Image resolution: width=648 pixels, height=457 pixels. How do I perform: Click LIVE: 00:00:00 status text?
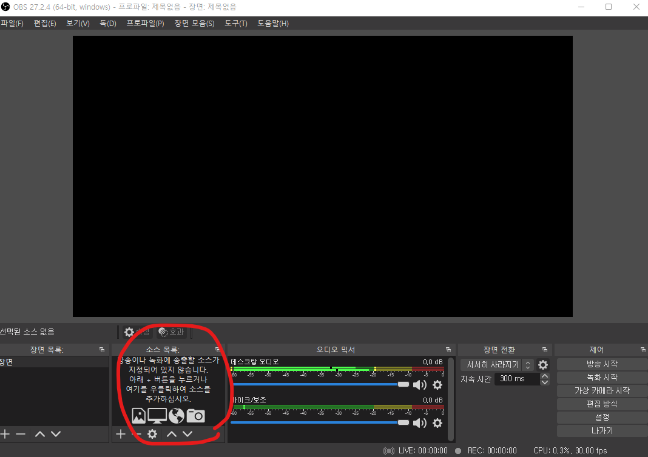tap(423, 450)
